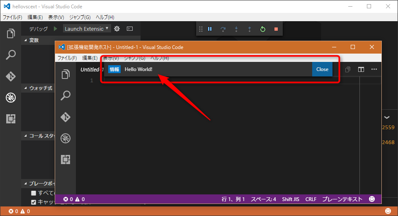Click errors and warnings in extension host status bar
This screenshot has height=216, width=398.
(74, 199)
